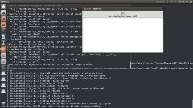Open the system gear session menu
This screenshot has width=193, height=108.
(x=191, y=2)
